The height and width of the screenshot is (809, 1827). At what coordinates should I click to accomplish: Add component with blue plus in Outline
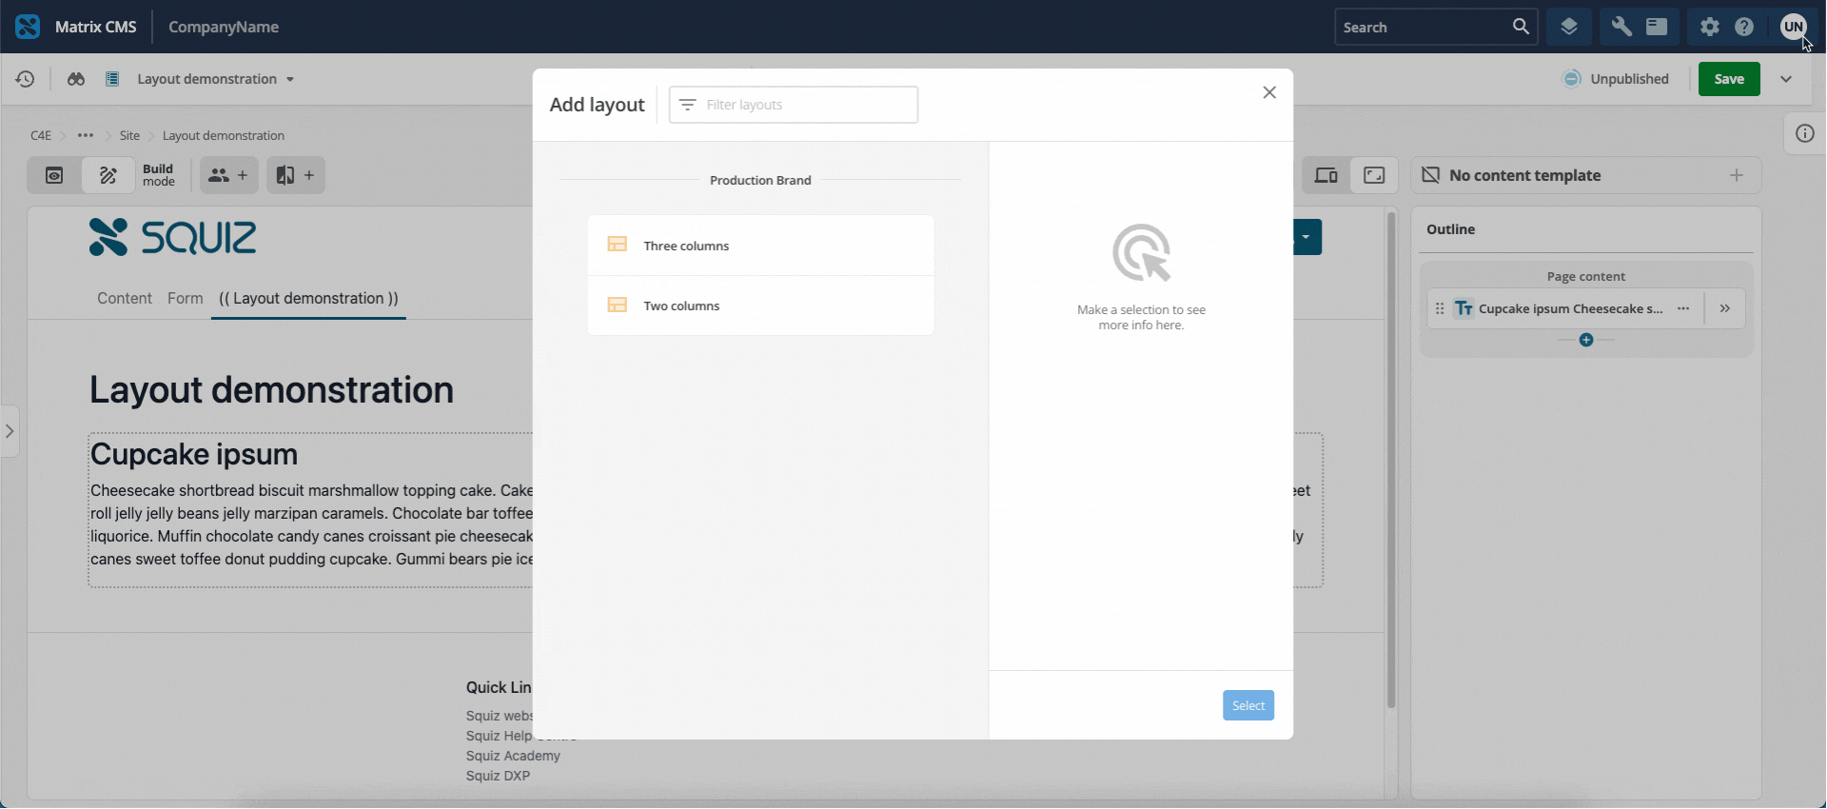click(1586, 340)
